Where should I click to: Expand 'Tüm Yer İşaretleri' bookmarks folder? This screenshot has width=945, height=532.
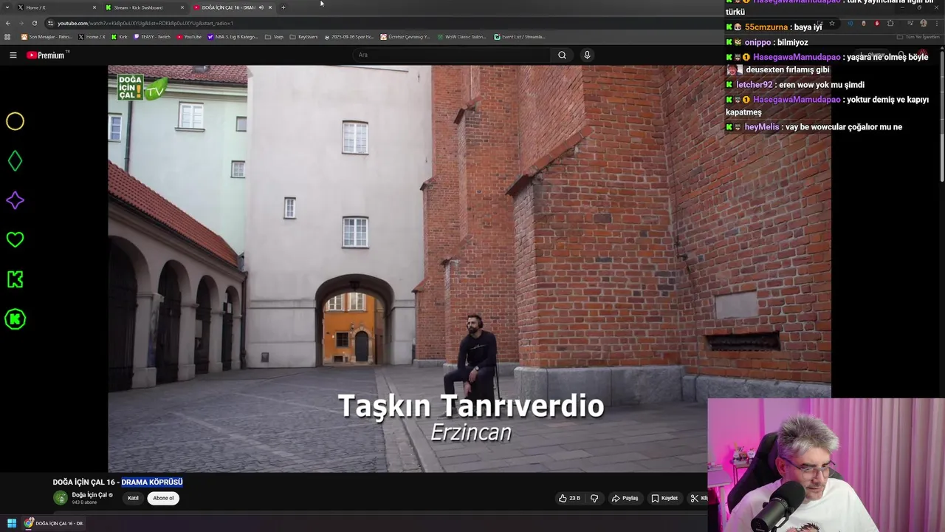tap(918, 37)
